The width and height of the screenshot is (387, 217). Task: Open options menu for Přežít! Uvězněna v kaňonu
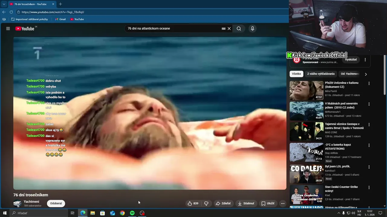(x=369, y=83)
